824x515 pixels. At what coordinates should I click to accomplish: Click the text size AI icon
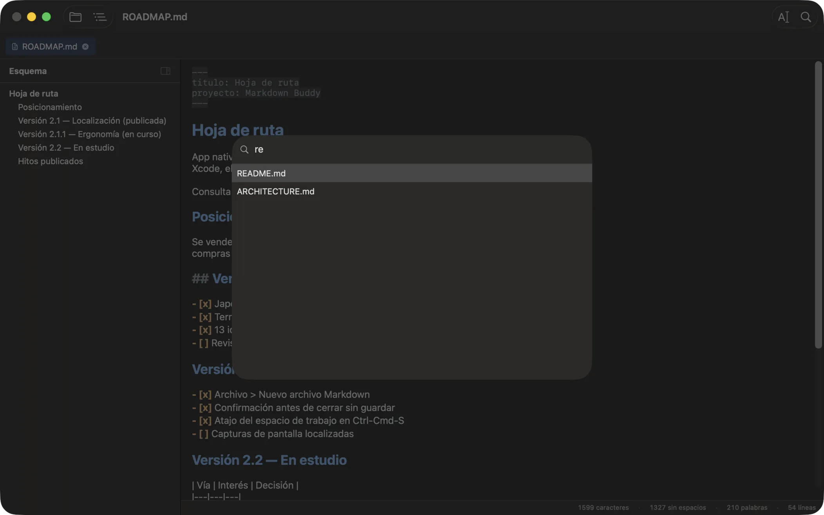tap(783, 17)
